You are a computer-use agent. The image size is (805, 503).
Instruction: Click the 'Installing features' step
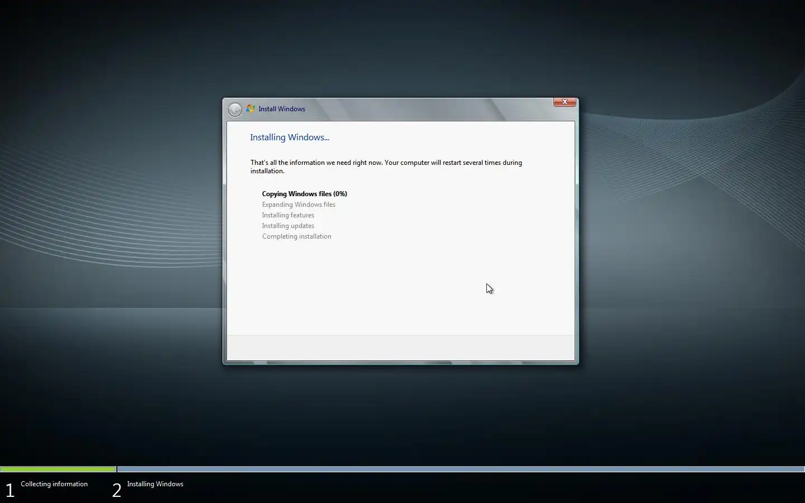(288, 215)
